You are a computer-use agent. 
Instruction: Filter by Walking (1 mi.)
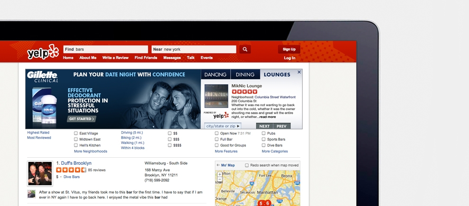click(x=133, y=143)
